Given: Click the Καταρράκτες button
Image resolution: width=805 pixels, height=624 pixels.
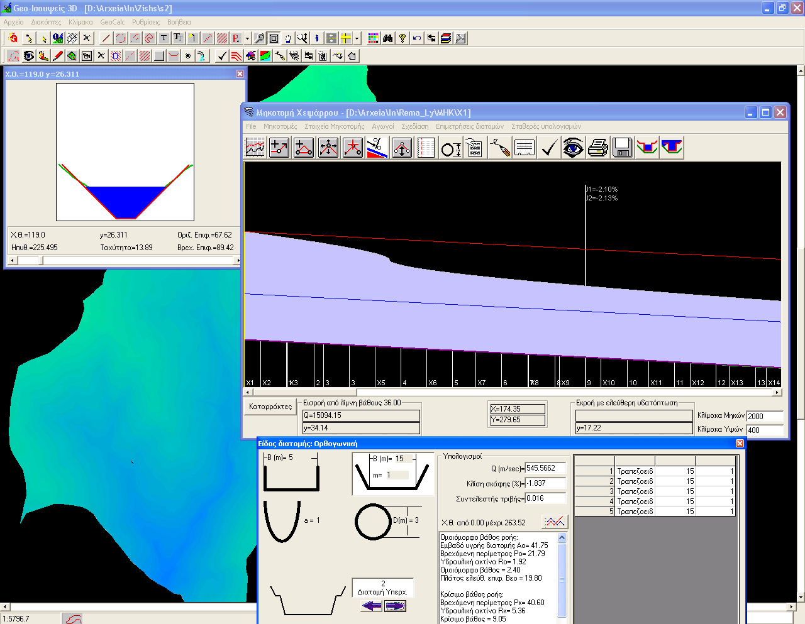Looking at the screenshot, I should [270, 407].
